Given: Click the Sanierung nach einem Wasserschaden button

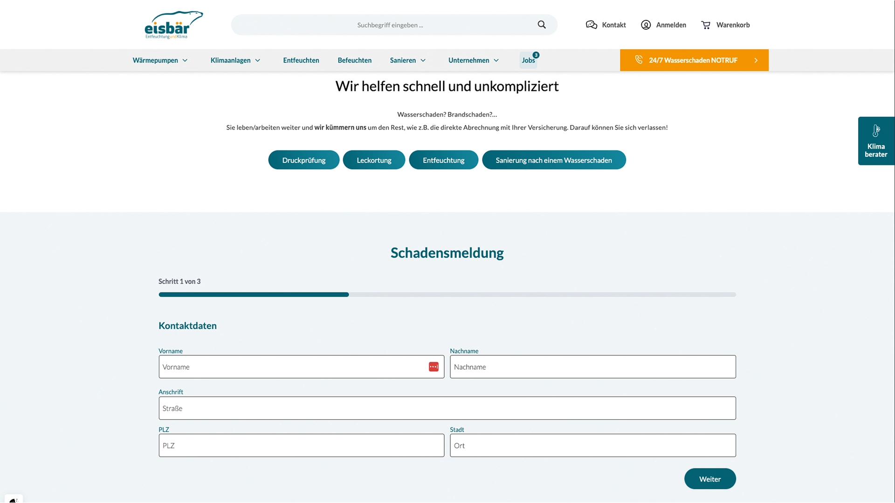Looking at the screenshot, I should (553, 160).
